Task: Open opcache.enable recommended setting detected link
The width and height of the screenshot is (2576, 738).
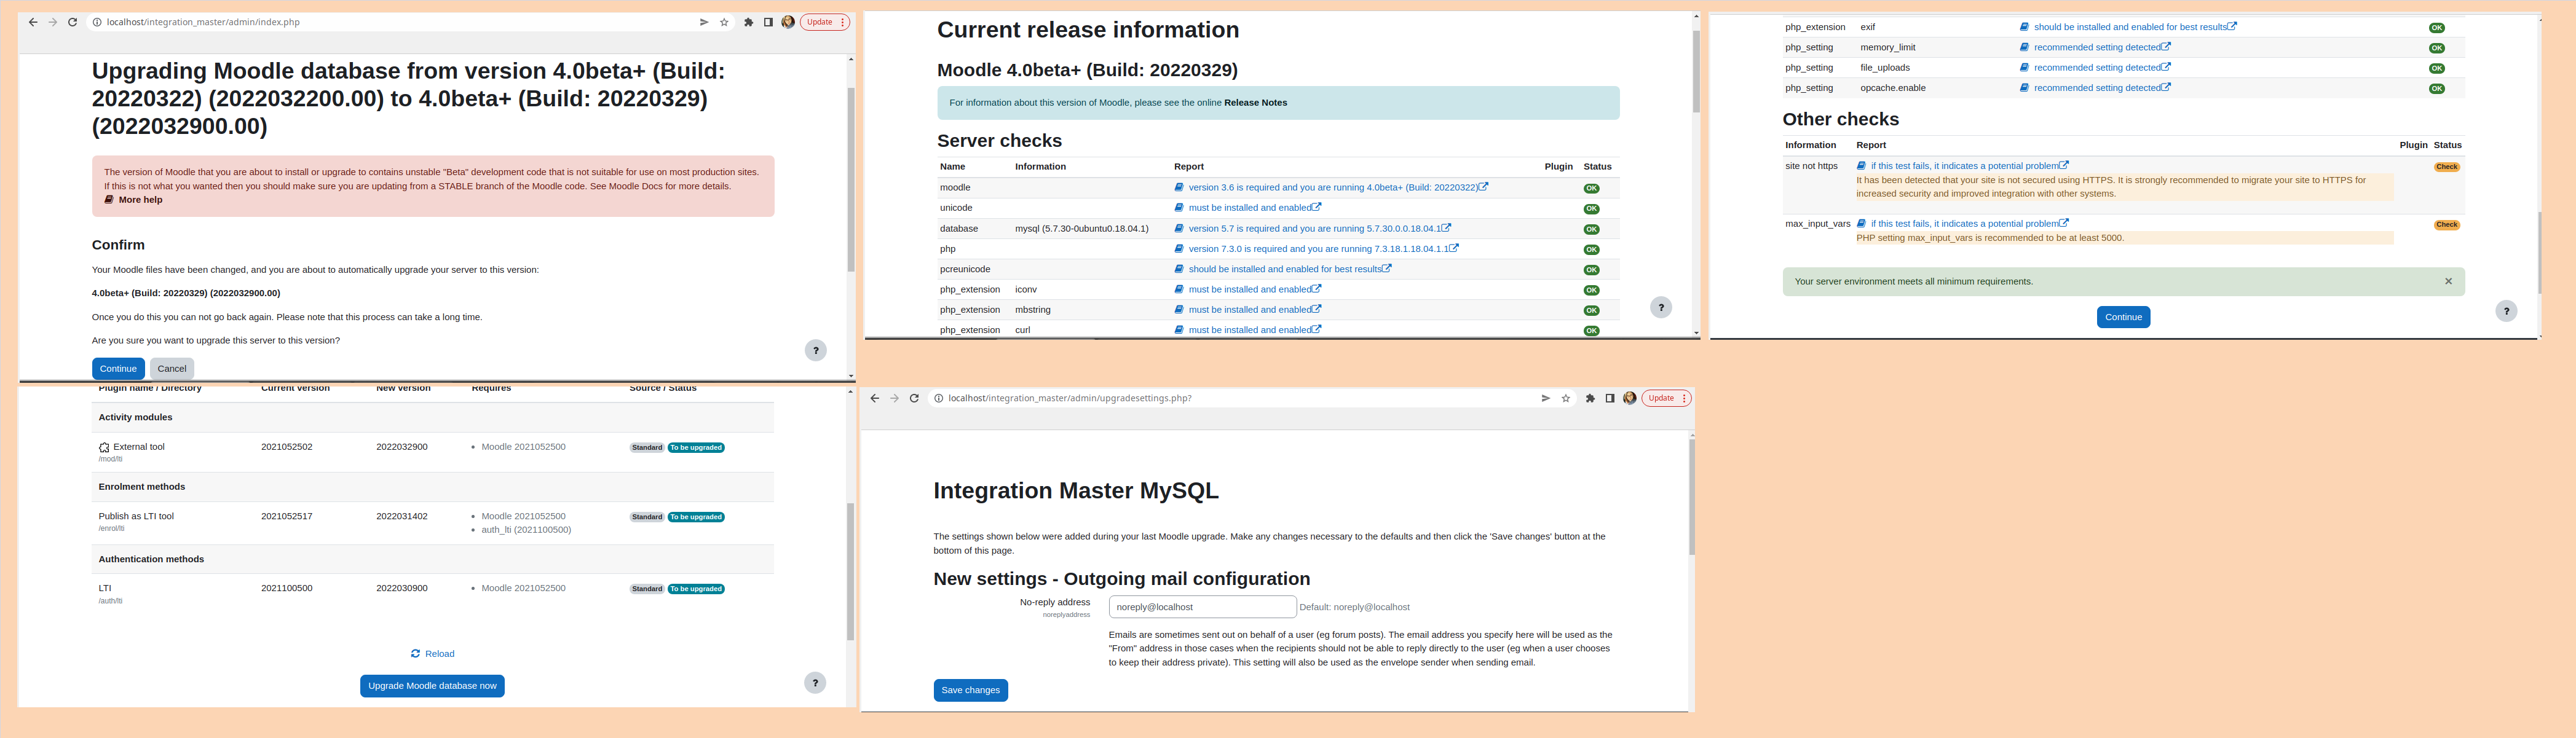Action: pyautogui.click(x=2095, y=88)
